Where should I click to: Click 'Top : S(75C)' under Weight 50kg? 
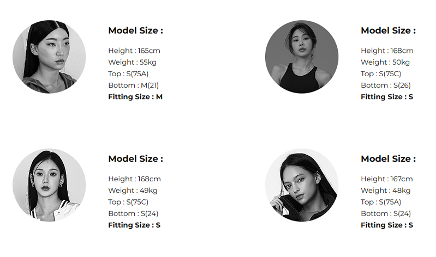pos(381,74)
